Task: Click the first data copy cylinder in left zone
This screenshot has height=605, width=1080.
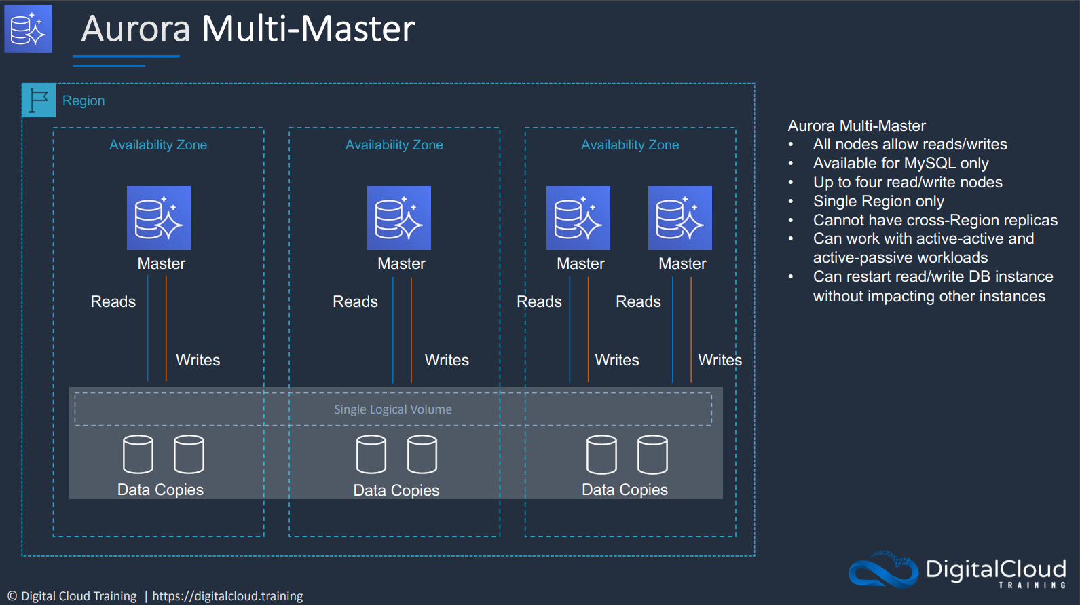Action: pyautogui.click(x=138, y=454)
